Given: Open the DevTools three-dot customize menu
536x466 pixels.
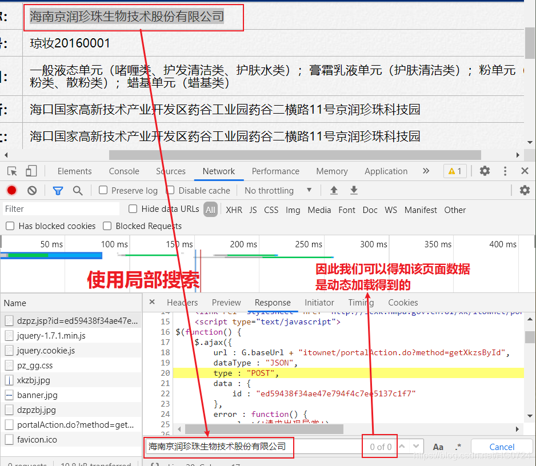Looking at the screenshot, I should pos(505,171).
